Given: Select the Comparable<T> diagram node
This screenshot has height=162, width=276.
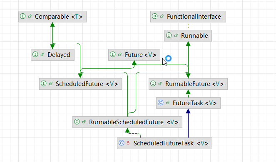Looking at the screenshot, I should [x=52, y=17].
